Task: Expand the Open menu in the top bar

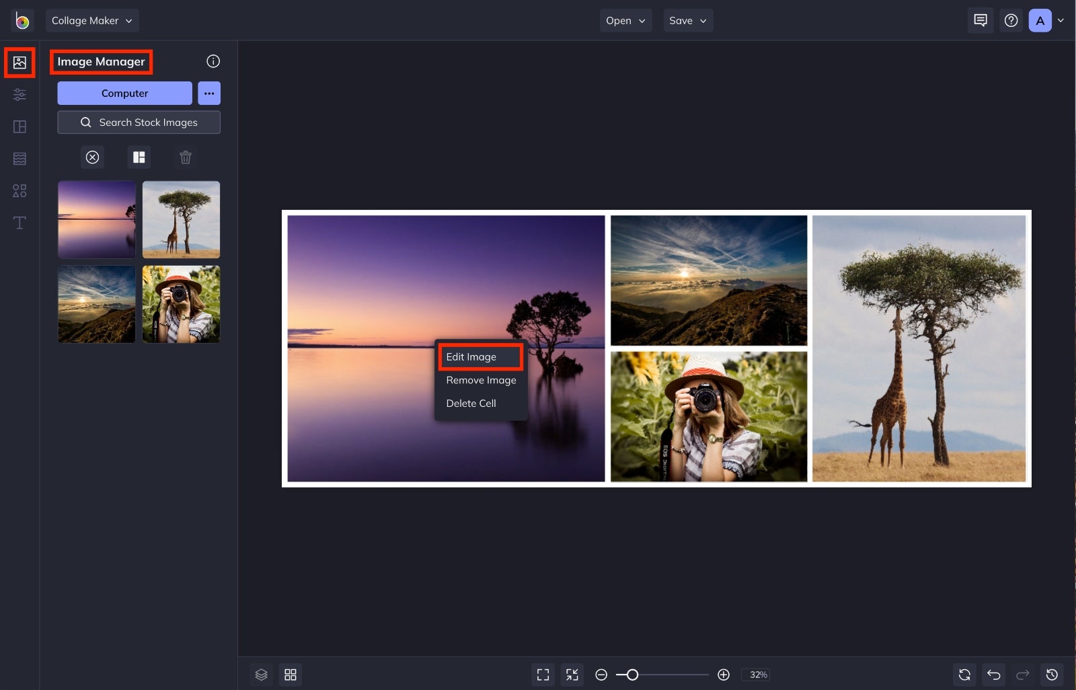Action: click(625, 20)
